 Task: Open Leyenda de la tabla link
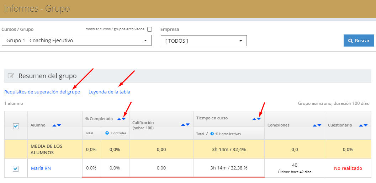coord(109,92)
